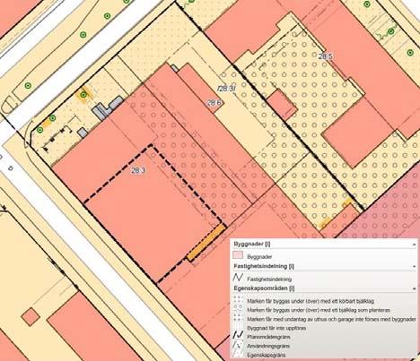Screen dimensions: 420x361
Task: Click the dotted symbol for 'körbart bjälklag'
Action: tap(238, 299)
